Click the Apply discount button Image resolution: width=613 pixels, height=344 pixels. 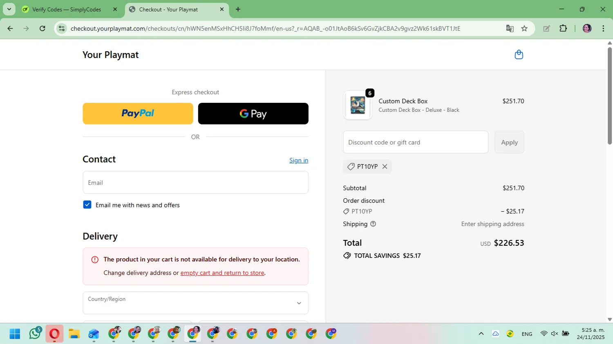(509, 142)
